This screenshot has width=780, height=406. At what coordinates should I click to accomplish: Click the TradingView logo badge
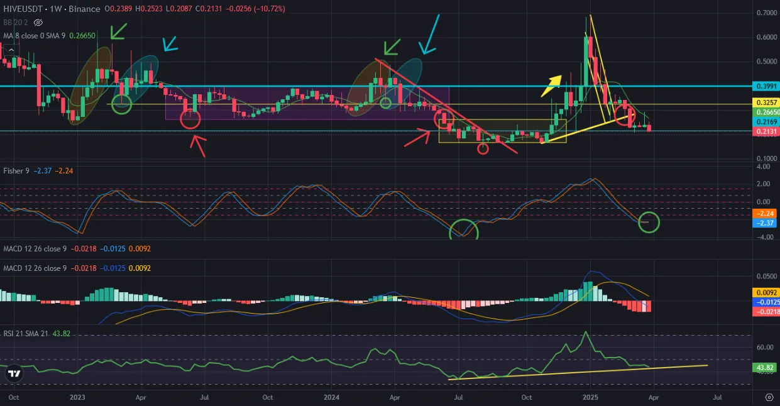pyautogui.click(x=13, y=374)
